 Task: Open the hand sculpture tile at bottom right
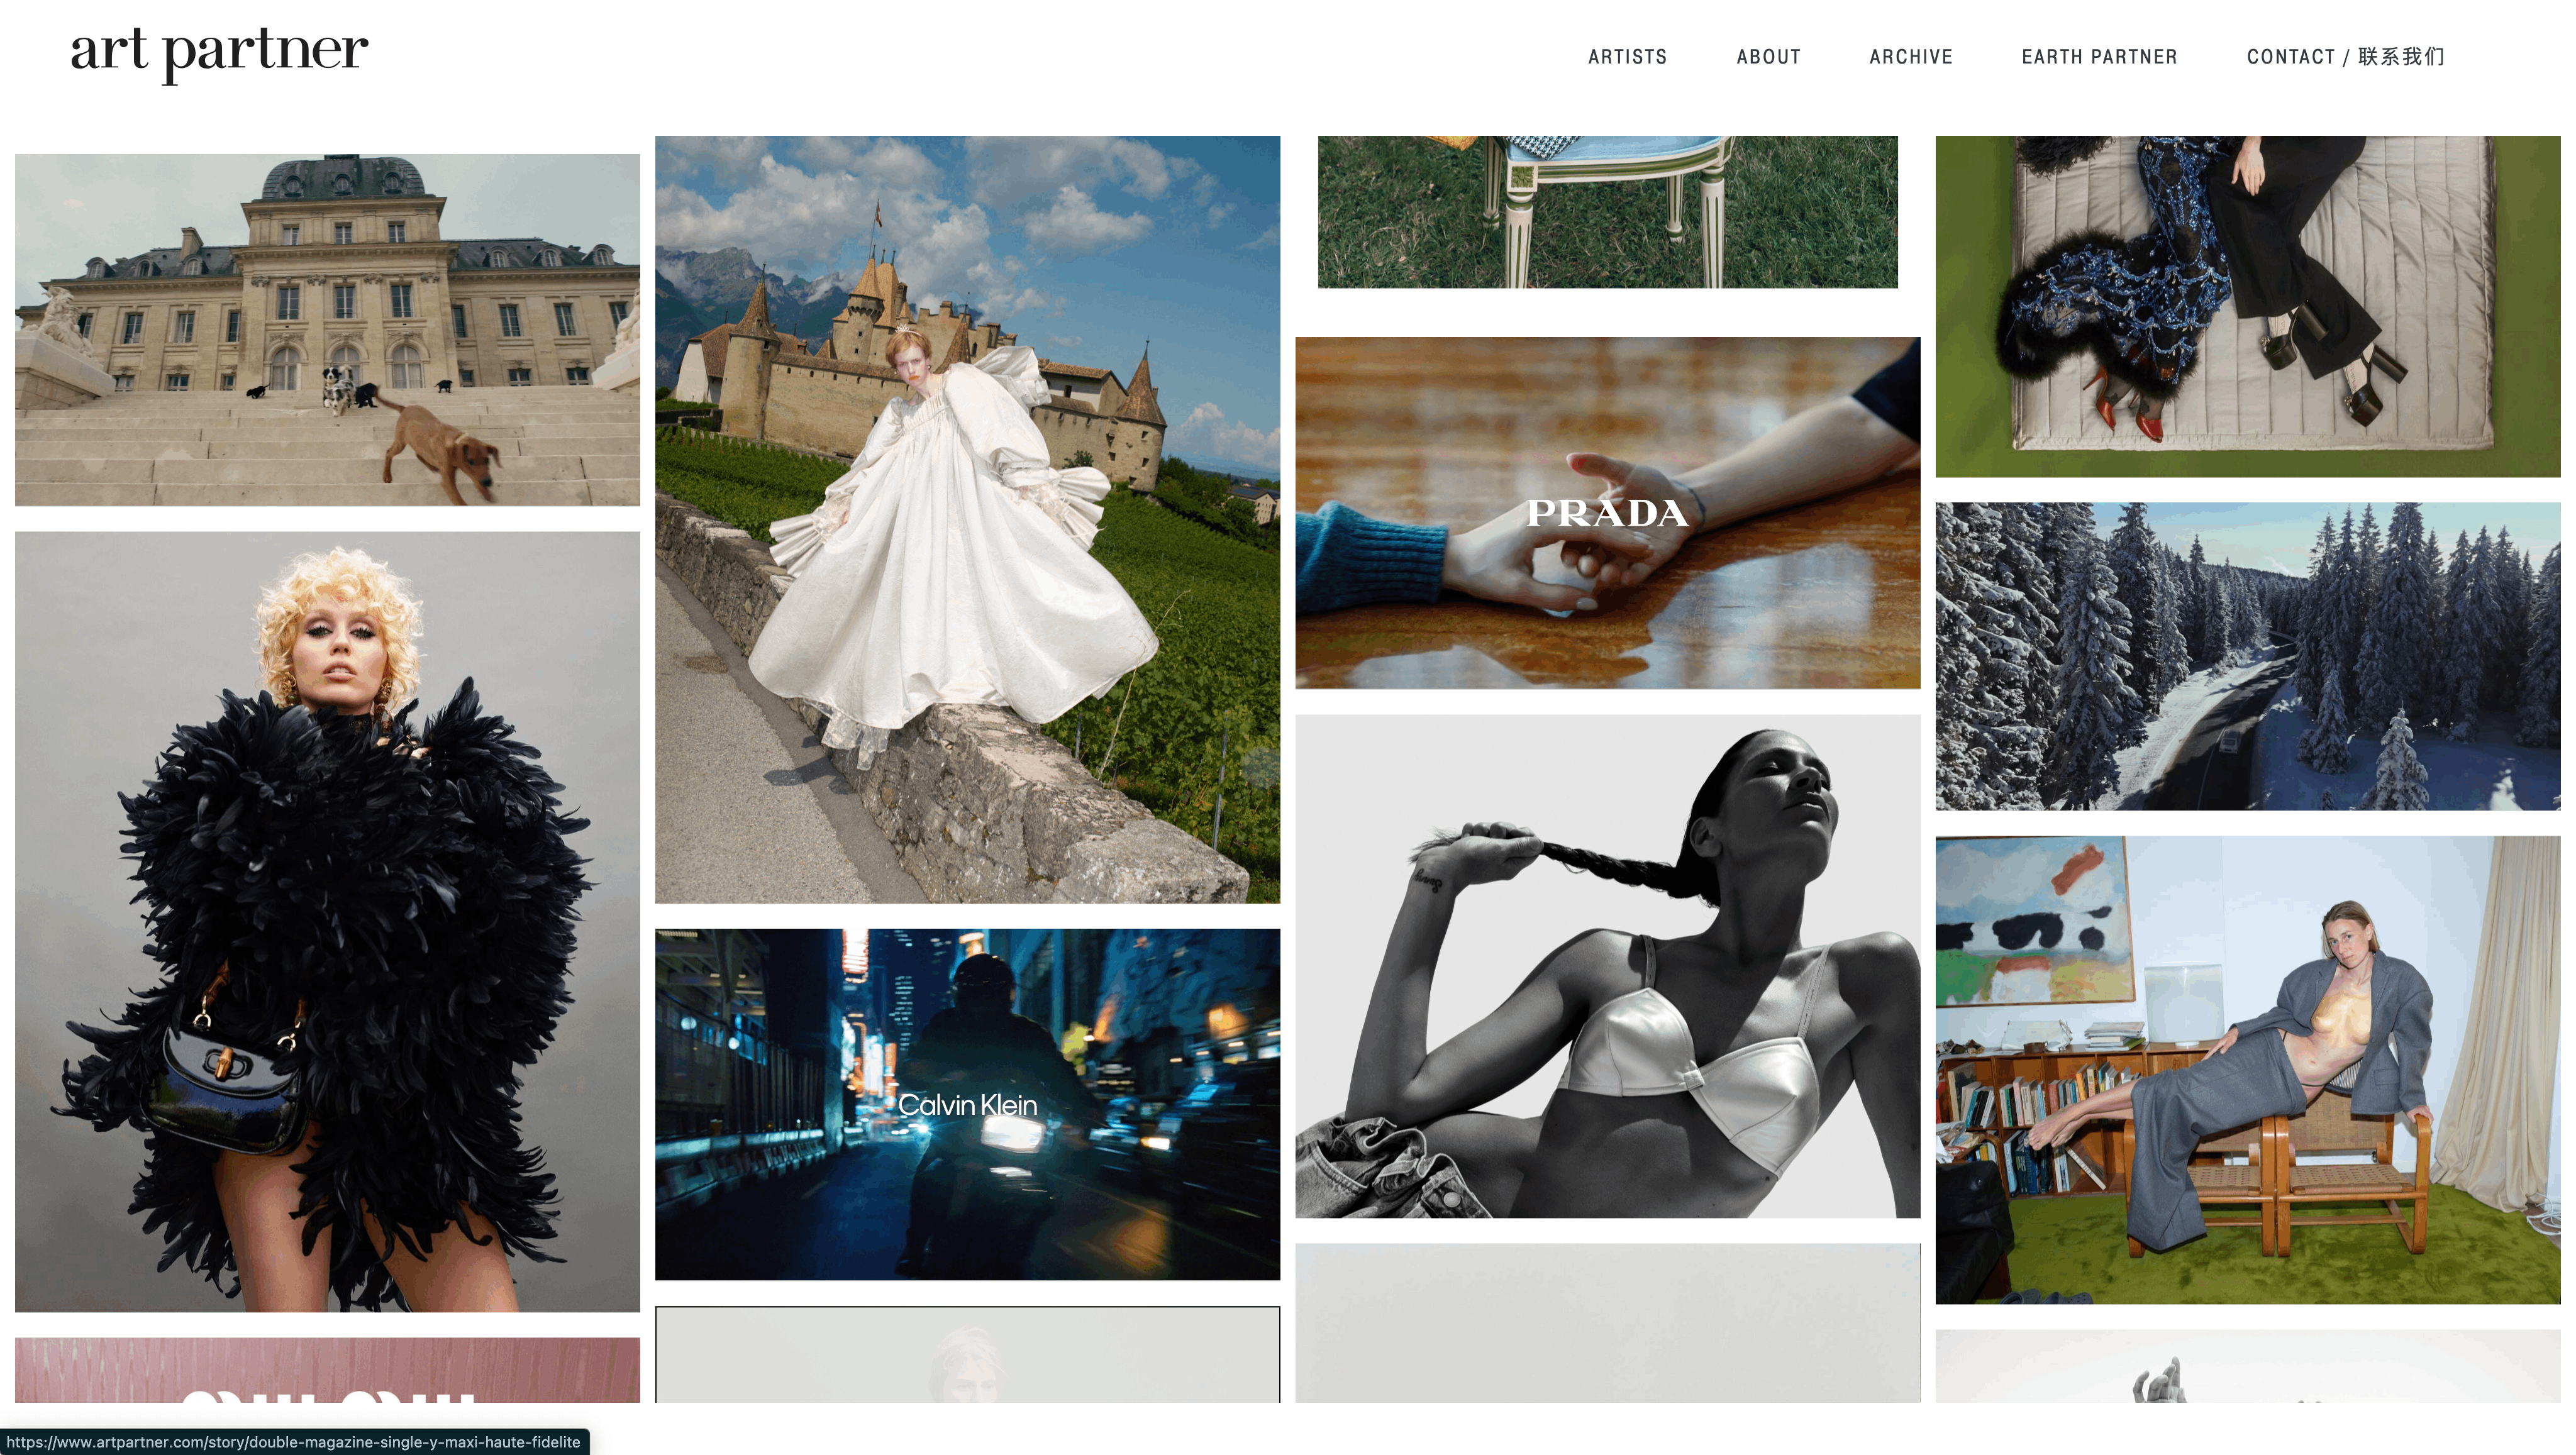tap(2247, 1366)
